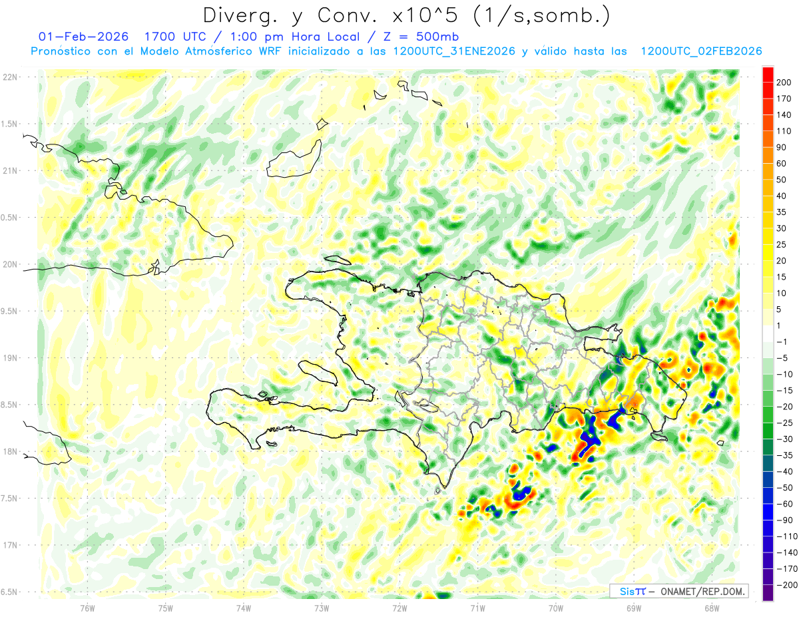Click the "-25" label on color scale
Image resolution: width=799 pixels, height=617 pixels.
[784, 423]
